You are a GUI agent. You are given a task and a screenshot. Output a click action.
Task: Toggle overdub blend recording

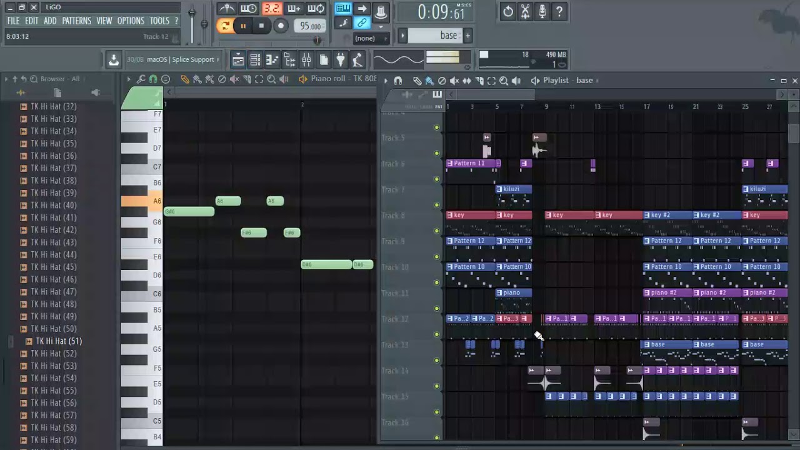[x=294, y=9]
